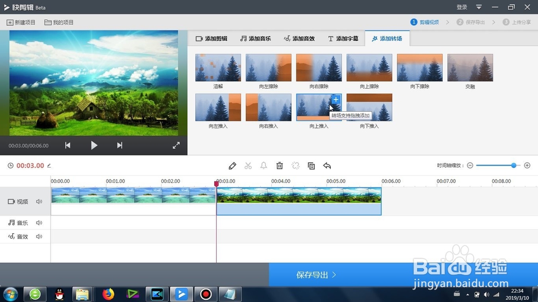
Task: Select the 向上擦除 transition thumbnail
Action: pyautogui.click(x=369, y=68)
